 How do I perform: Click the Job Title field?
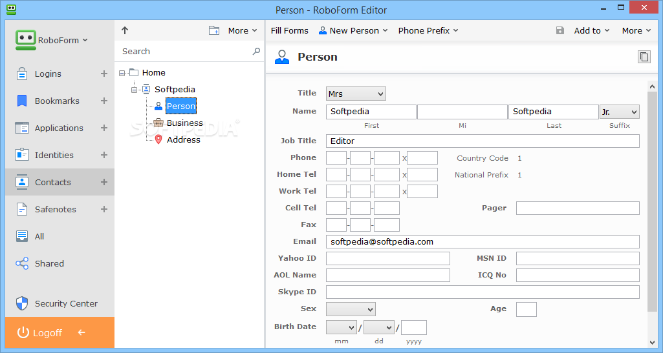(x=483, y=141)
